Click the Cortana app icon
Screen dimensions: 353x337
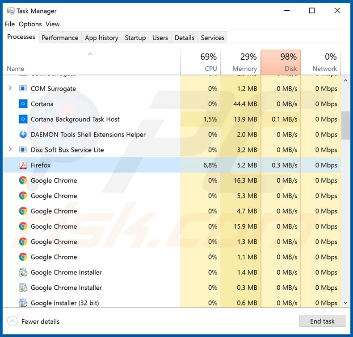coord(23,104)
